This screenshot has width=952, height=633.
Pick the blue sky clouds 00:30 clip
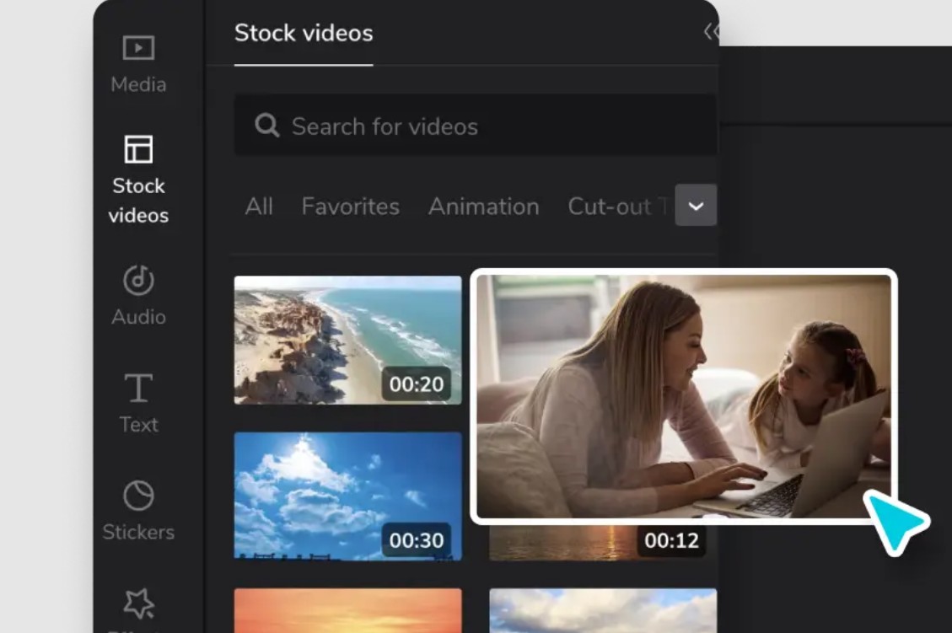pos(347,496)
